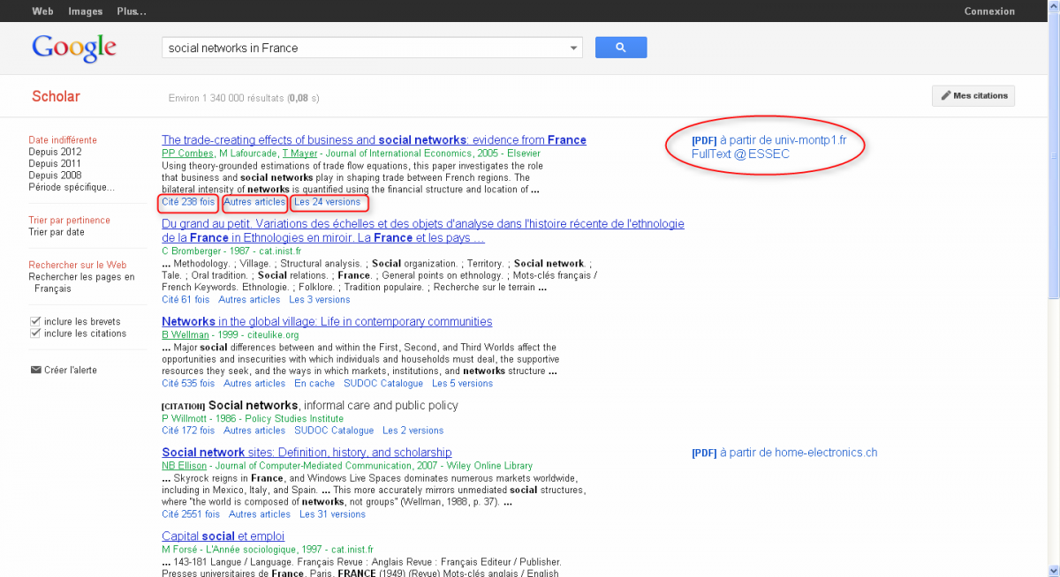The width and height of the screenshot is (1060, 577).
Task: Open the Plus... menu in top bar
Action: pyautogui.click(x=132, y=11)
